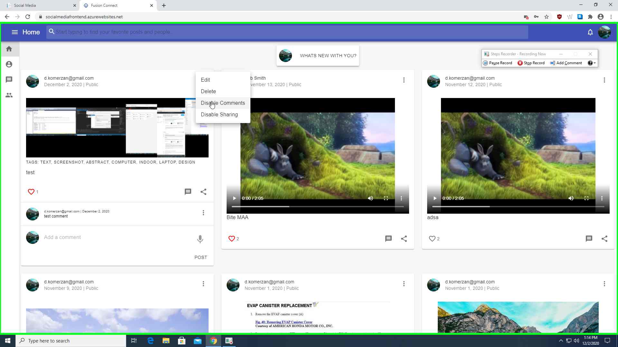The width and height of the screenshot is (618, 347).
Task: Mute the 'adsa' video
Action: [571, 198]
